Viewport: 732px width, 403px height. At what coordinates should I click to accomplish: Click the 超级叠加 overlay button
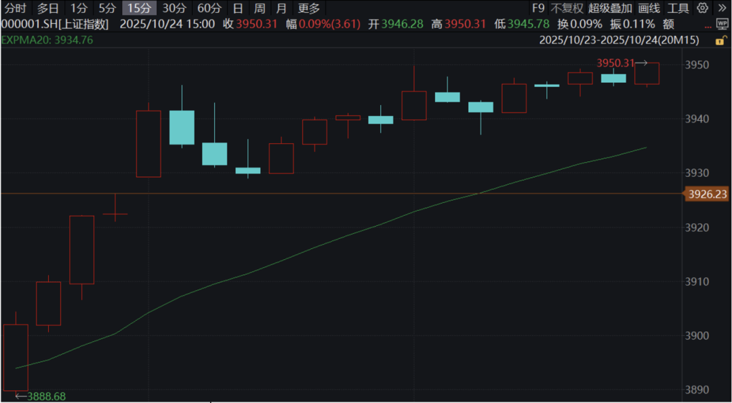click(610, 8)
